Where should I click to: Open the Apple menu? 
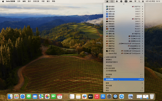pos(3,1)
